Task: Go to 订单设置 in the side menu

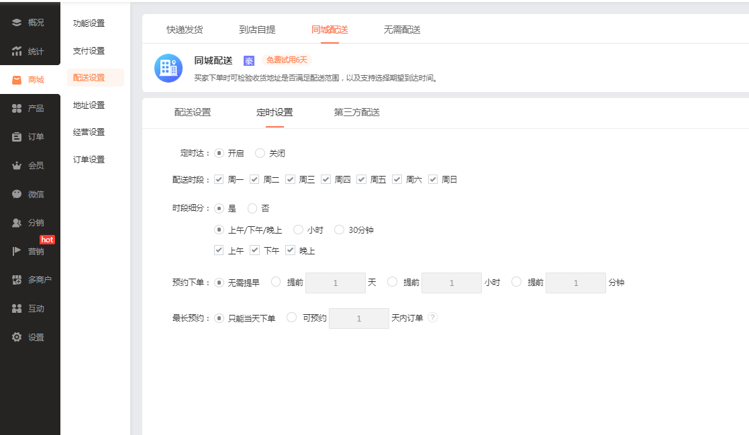Action: click(89, 160)
